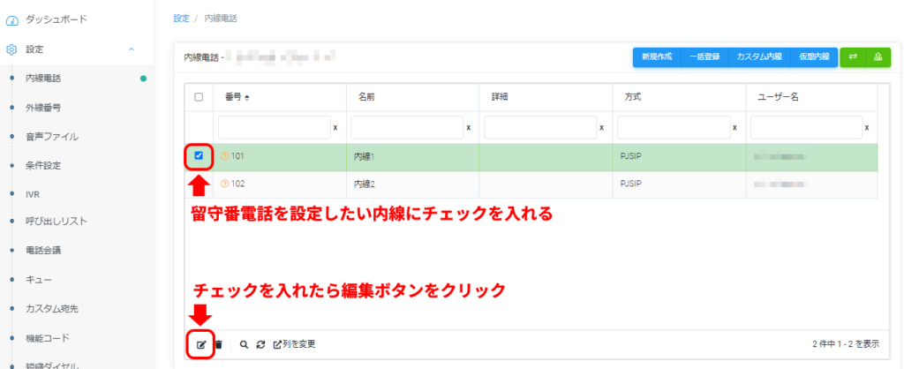The height and width of the screenshot is (369, 904).
Task: Sort table by 番号 column header
Action: [x=237, y=97]
